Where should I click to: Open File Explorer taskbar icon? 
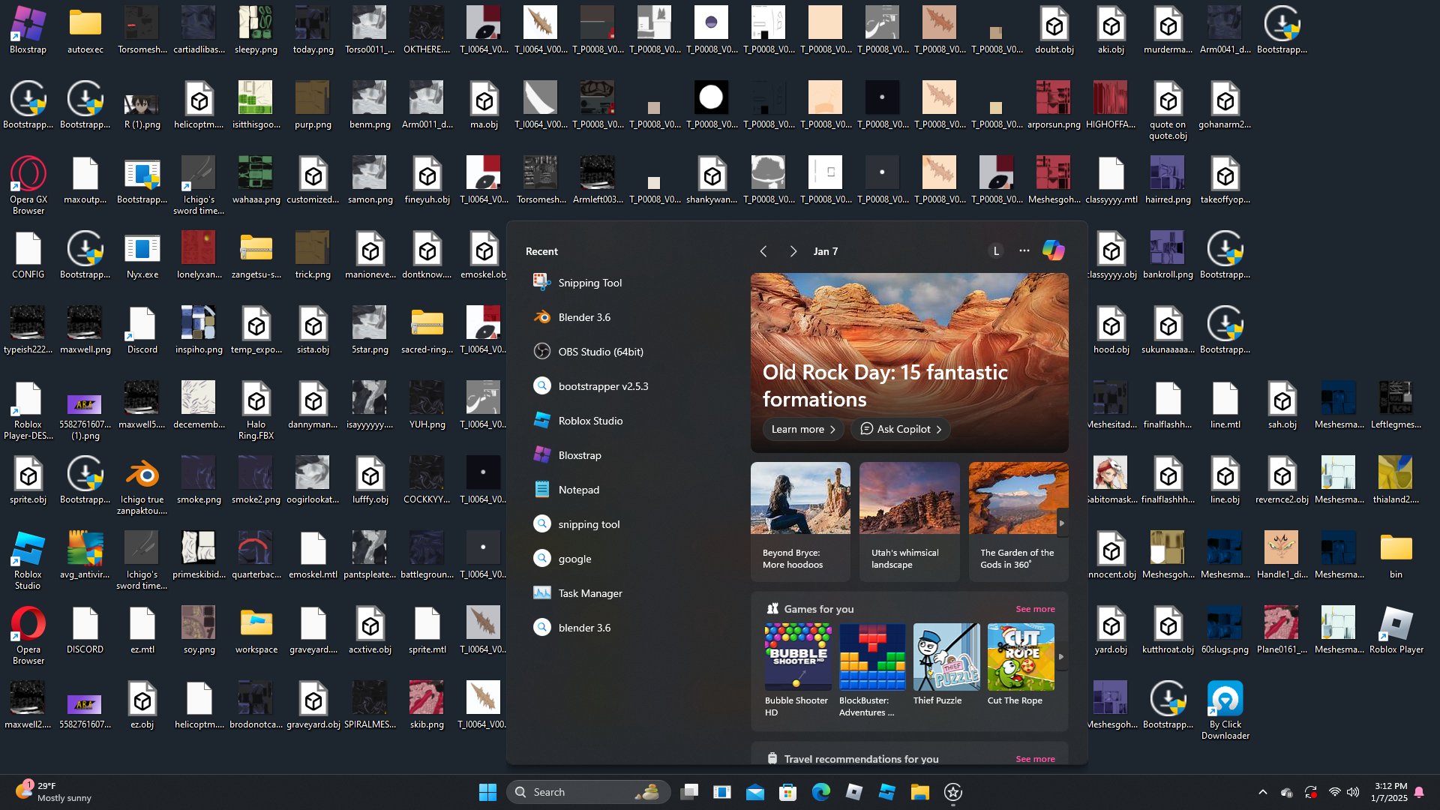point(919,792)
